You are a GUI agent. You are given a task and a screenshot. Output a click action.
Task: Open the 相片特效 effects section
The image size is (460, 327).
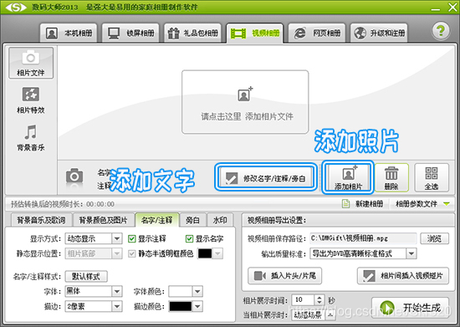pos(31,100)
